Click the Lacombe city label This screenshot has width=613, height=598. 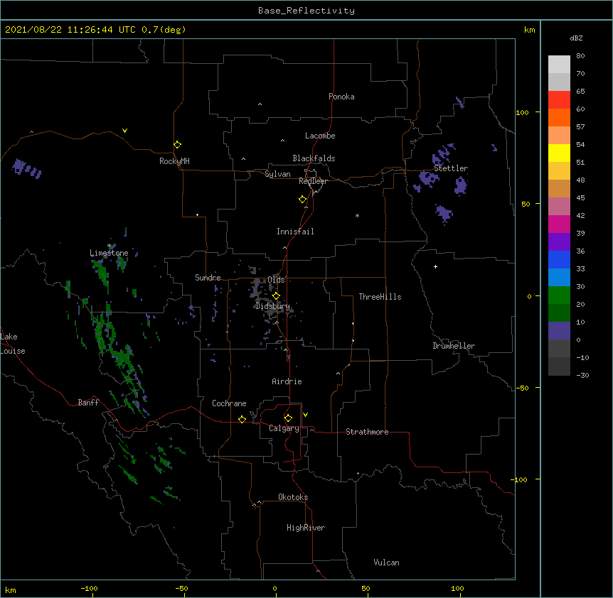coord(320,136)
